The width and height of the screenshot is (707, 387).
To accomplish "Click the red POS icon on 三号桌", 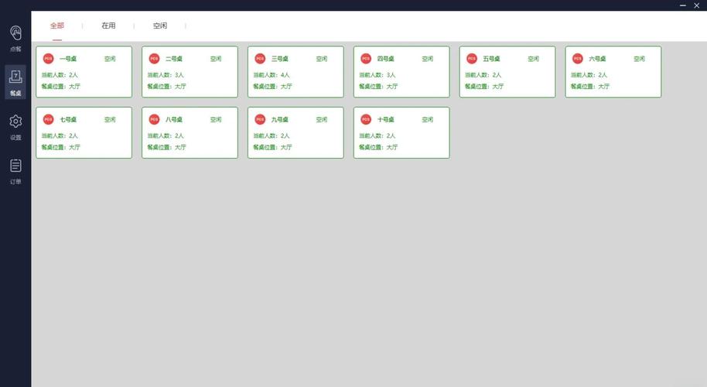I will 260,59.
